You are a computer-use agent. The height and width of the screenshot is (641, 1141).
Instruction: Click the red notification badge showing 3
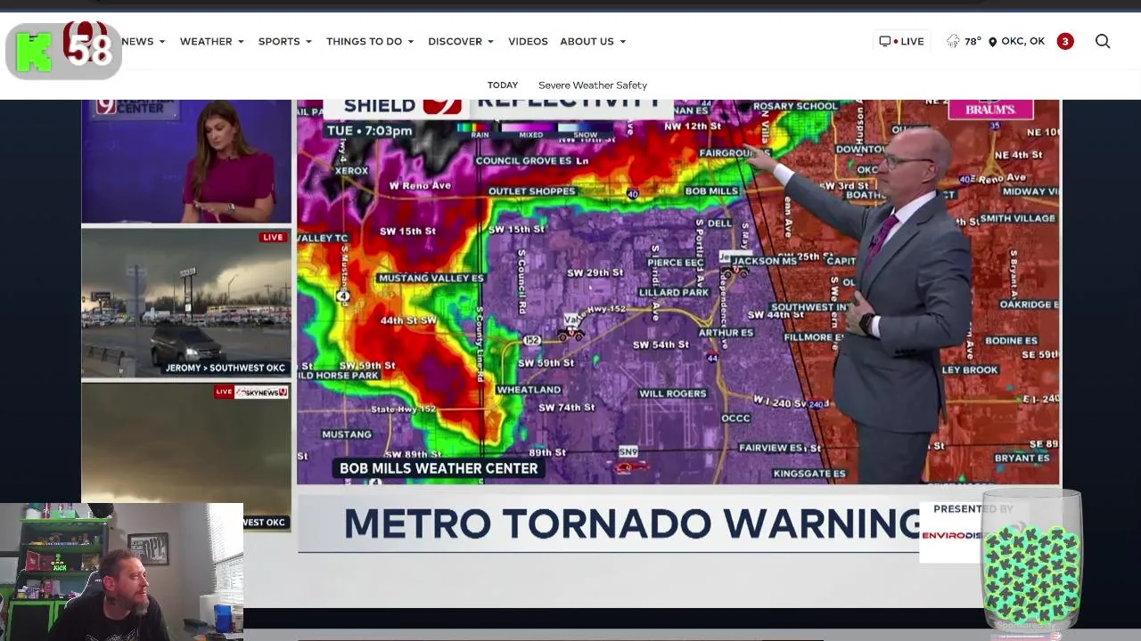click(1065, 41)
